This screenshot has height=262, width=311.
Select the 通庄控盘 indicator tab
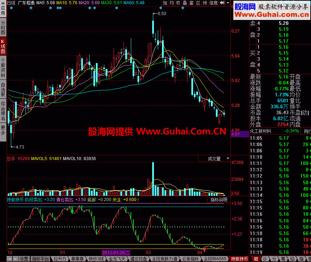click(139, 259)
